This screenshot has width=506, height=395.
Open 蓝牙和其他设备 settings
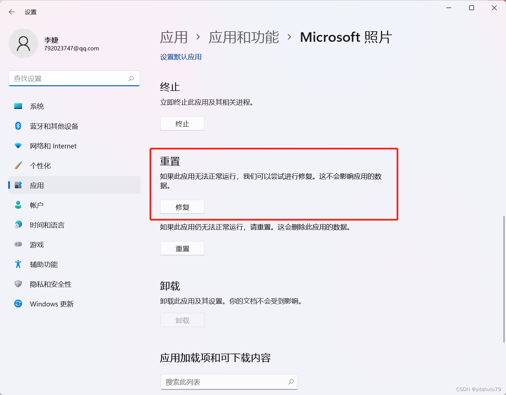[x=74, y=126]
